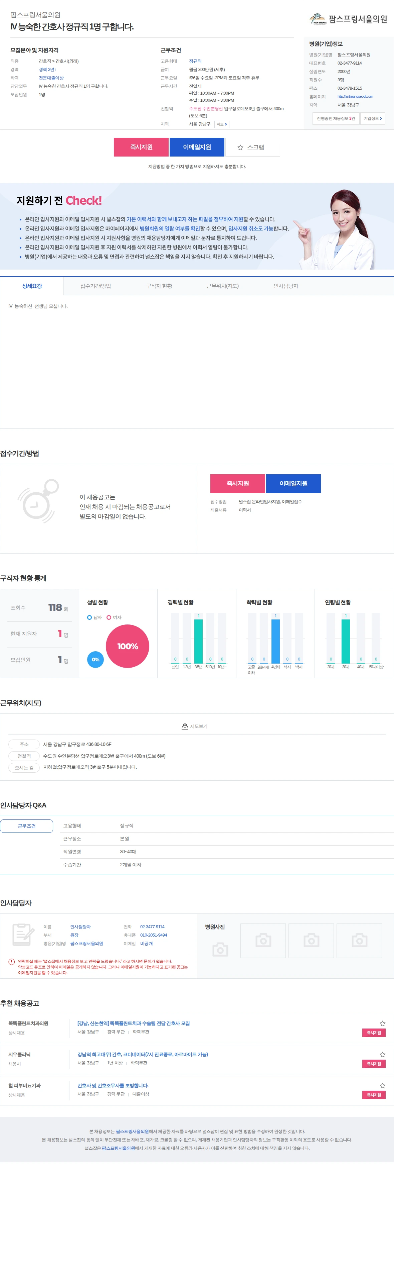
Task: Click the first 팜스프링서울의원 link in footer notice
Action: pyautogui.click(x=132, y=1131)
